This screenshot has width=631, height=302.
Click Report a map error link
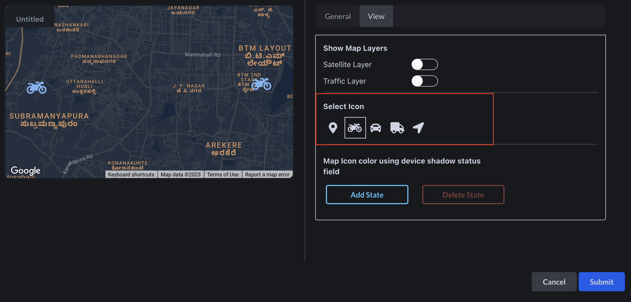(267, 175)
